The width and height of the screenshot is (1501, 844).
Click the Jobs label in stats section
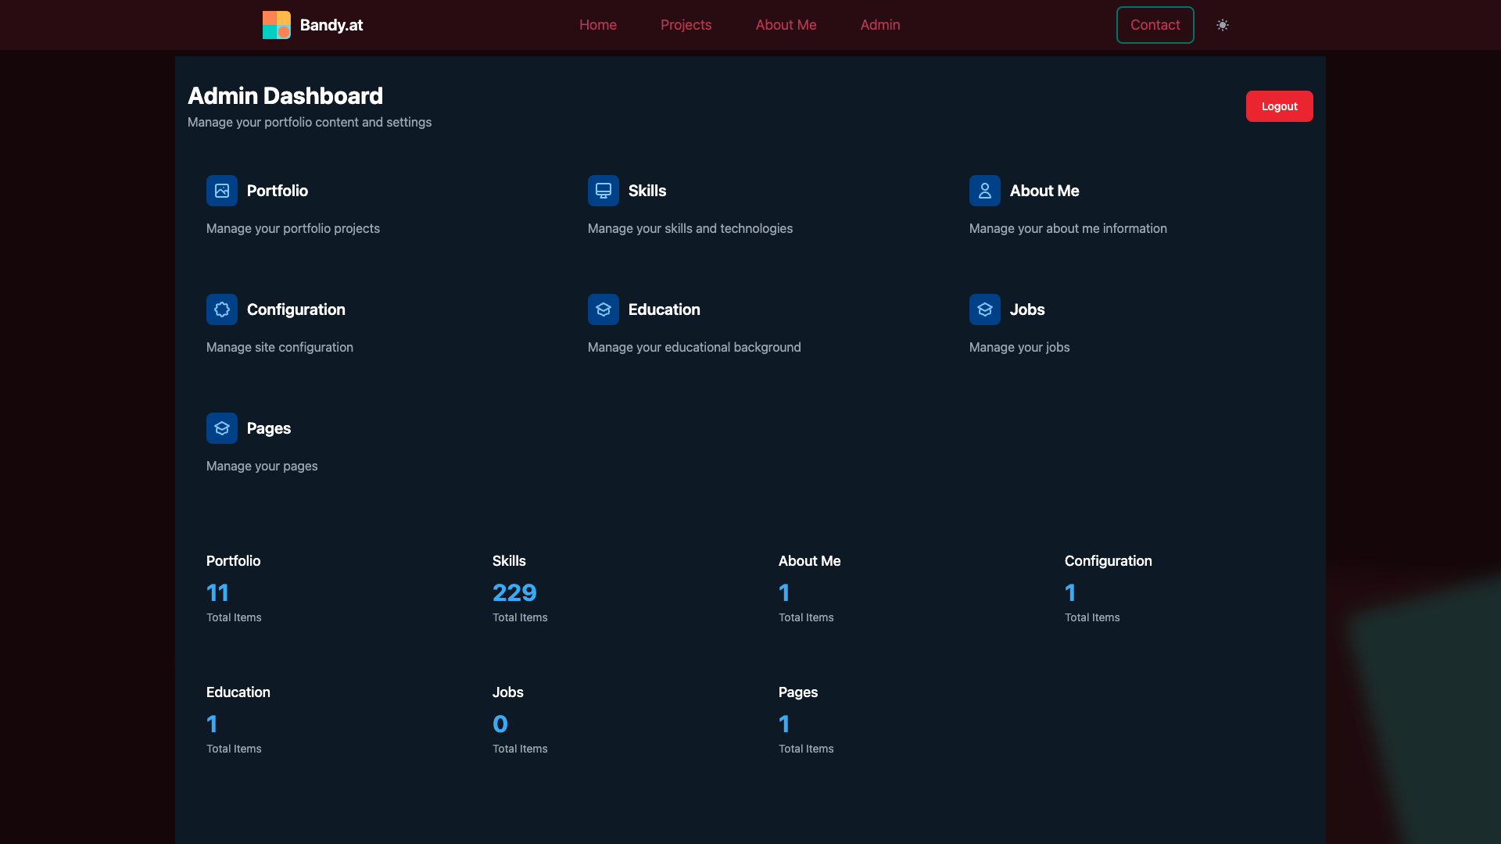pyautogui.click(x=508, y=692)
